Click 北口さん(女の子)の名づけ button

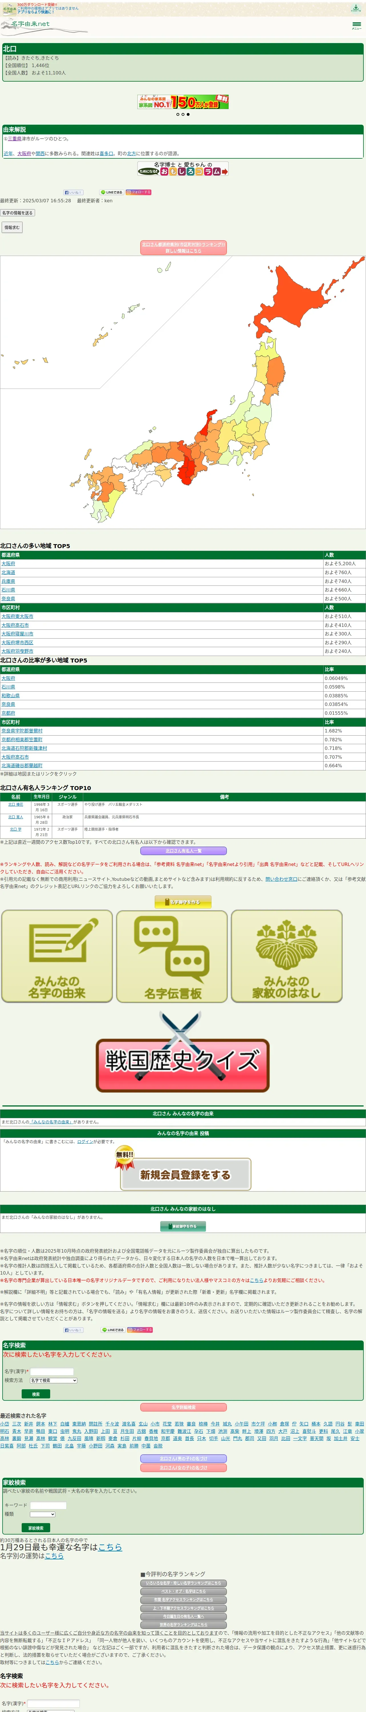pos(183,1467)
